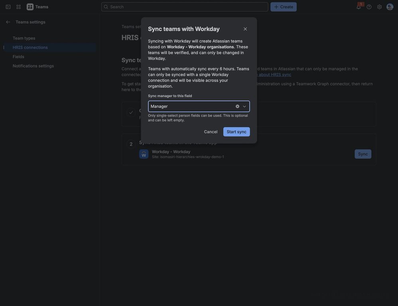The width and height of the screenshot is (398, 306).
Task: Click the search magnifier icon
Action: (106, 7)
